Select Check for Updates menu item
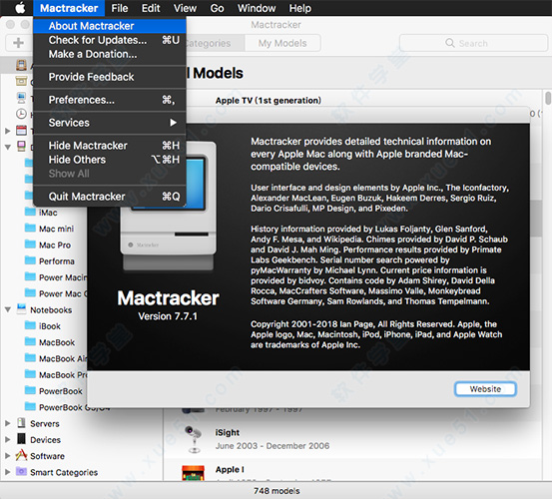 110,40
